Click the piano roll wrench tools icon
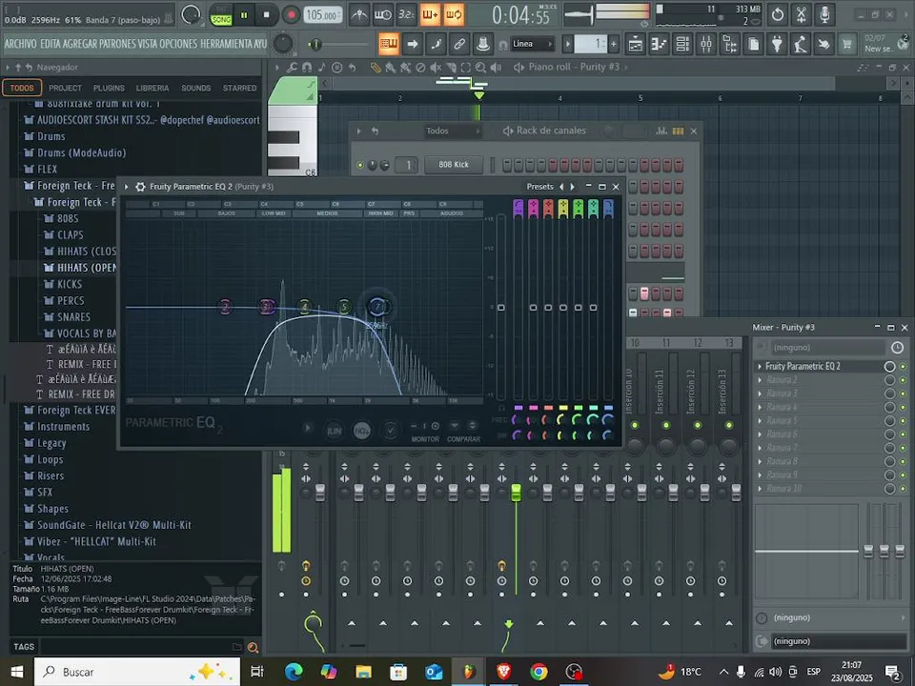Viewport: 915px width, 686px height. click(292, 68)
